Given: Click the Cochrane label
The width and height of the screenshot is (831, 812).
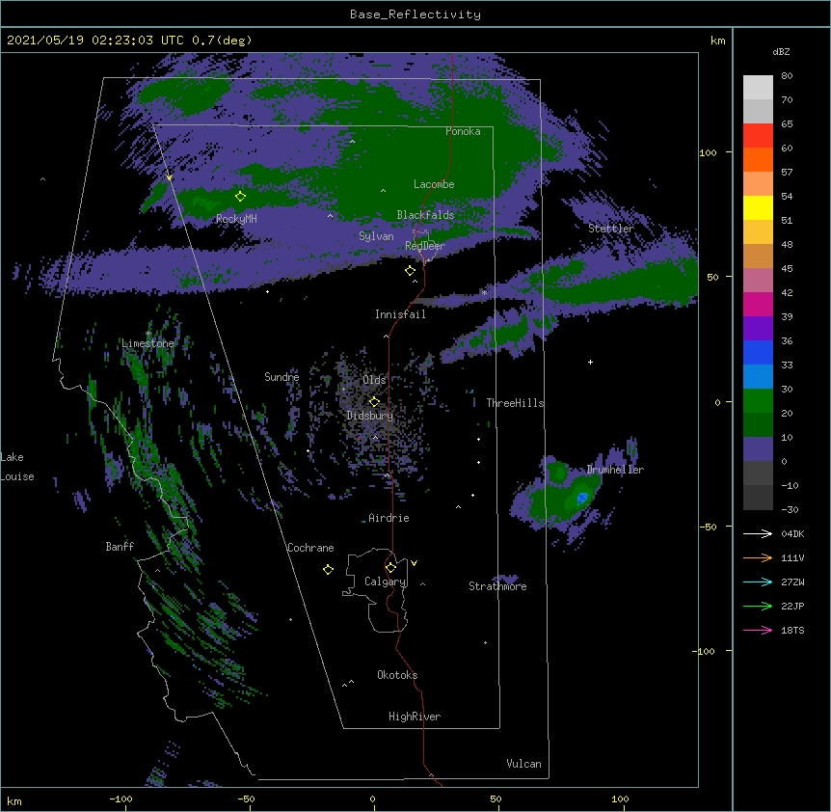Looking at the screenshot, I should (310, 548).
